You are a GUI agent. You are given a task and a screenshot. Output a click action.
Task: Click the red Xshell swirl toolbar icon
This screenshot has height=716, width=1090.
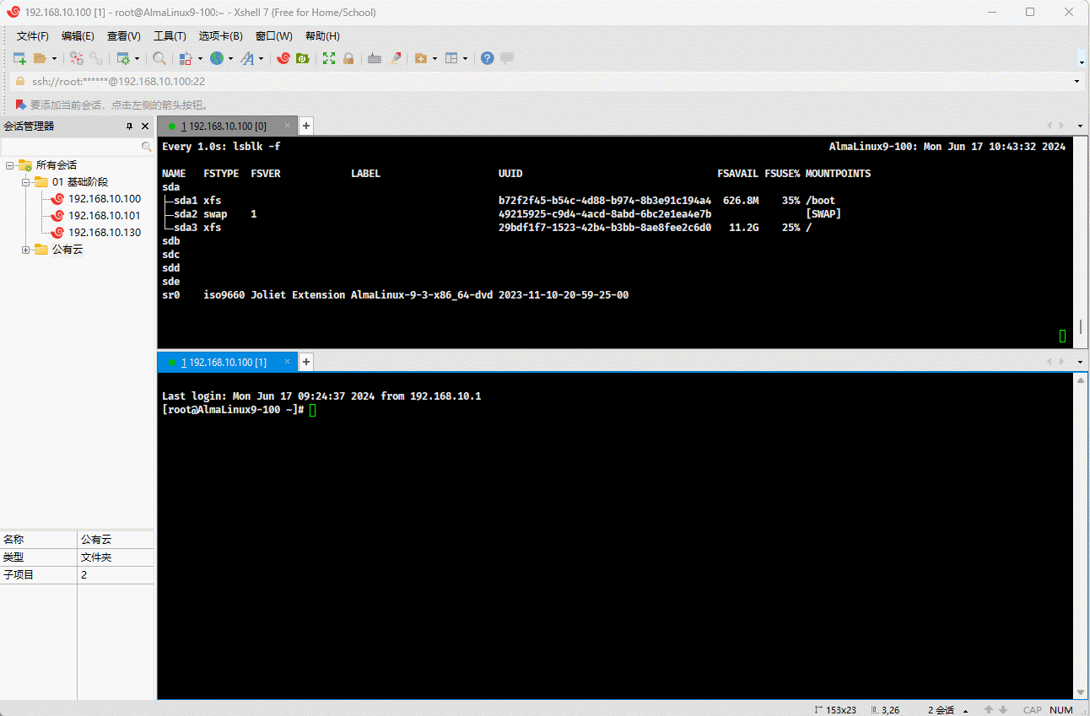coord(283,58)
